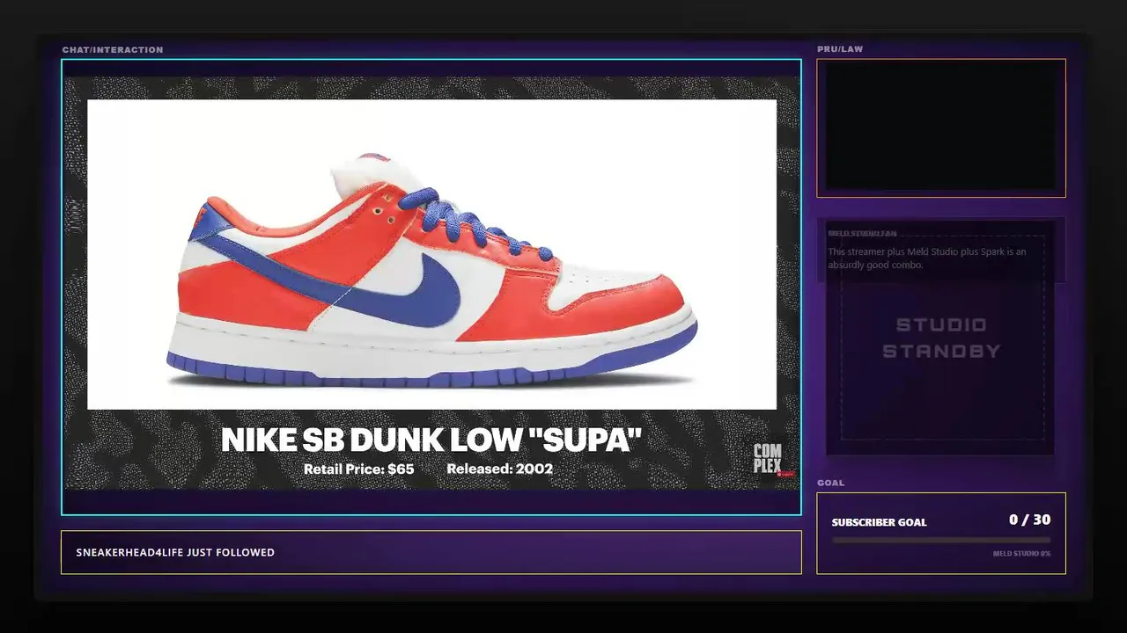Click the "PRU/LAW" label
This screenshot has height=633, width=1127.
pyautogui.click(x=840, y=49)
